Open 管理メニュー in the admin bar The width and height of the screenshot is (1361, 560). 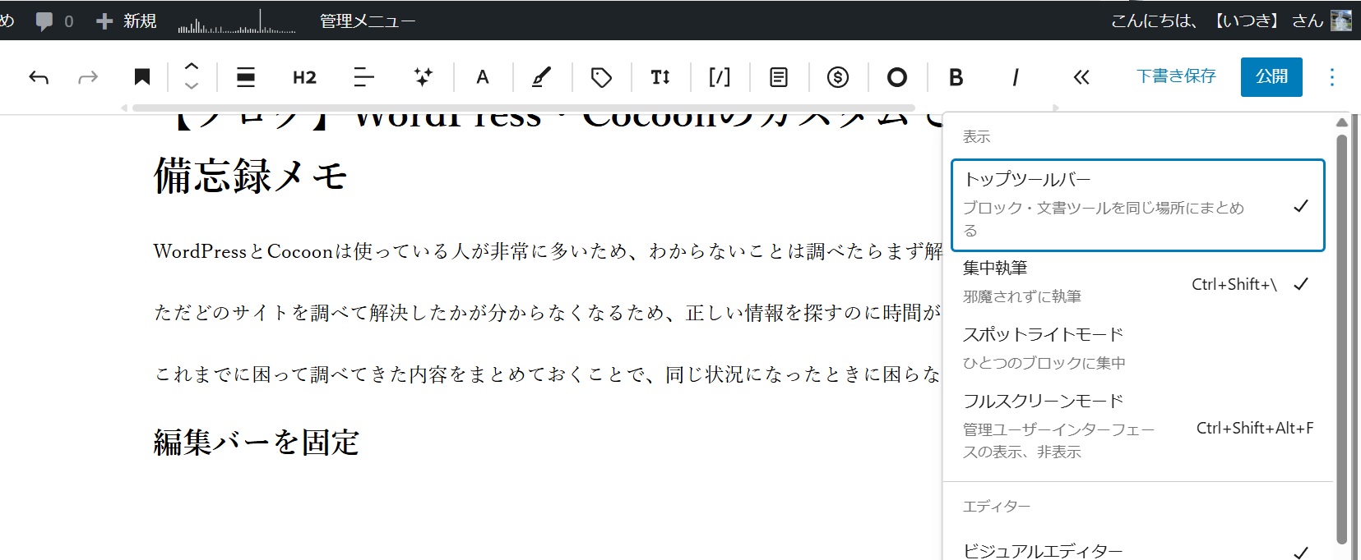coord(368,21)
